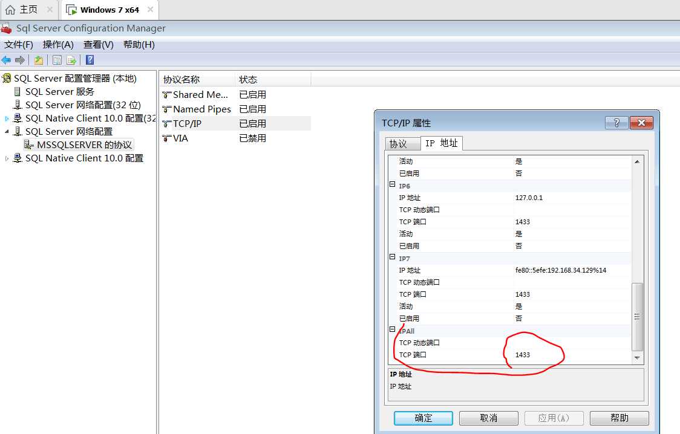Click the 取消 button
680x434 pixels.
489,418
